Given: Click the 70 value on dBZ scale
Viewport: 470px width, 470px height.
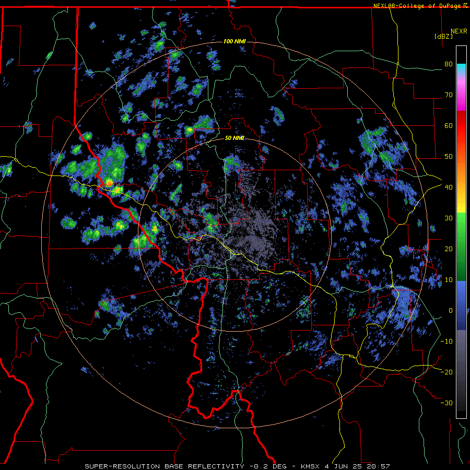Looking at the screenshot, I should pyautogui.click(x=449, y=95).
